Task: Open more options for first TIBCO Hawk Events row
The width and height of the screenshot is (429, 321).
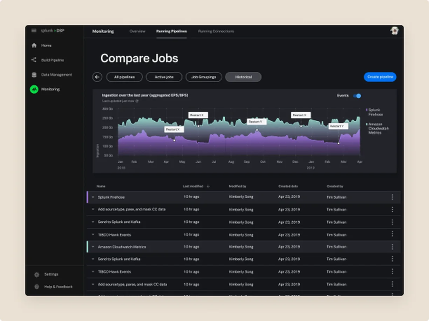Action: pyautogui.click(x=392, y=234)
